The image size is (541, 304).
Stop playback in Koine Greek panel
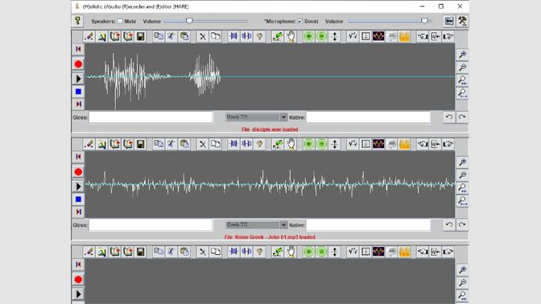point(78,199)
